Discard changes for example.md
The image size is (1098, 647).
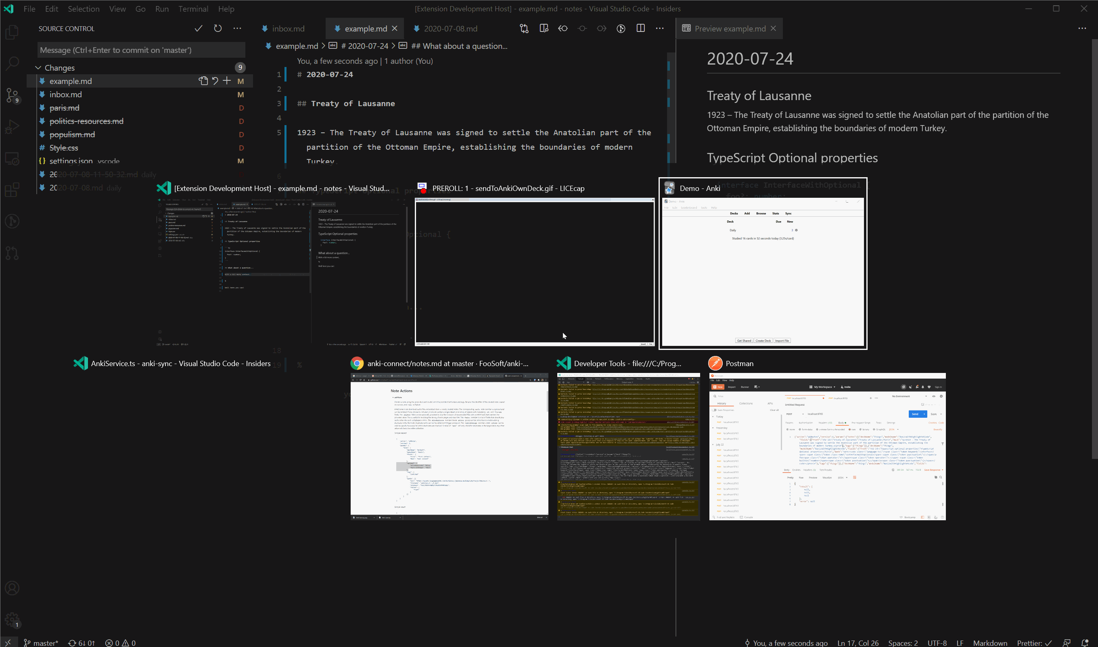[x=215, y=81]
